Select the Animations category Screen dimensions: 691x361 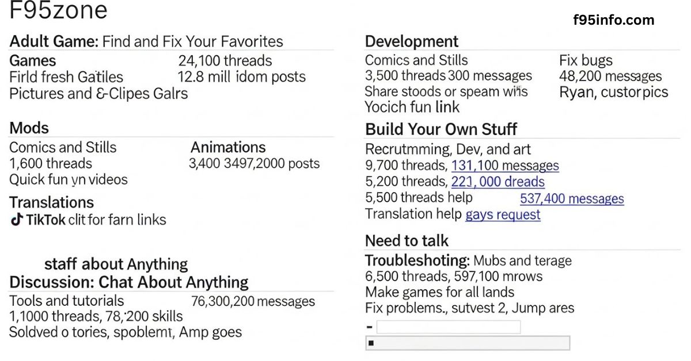tap(228, 147)
